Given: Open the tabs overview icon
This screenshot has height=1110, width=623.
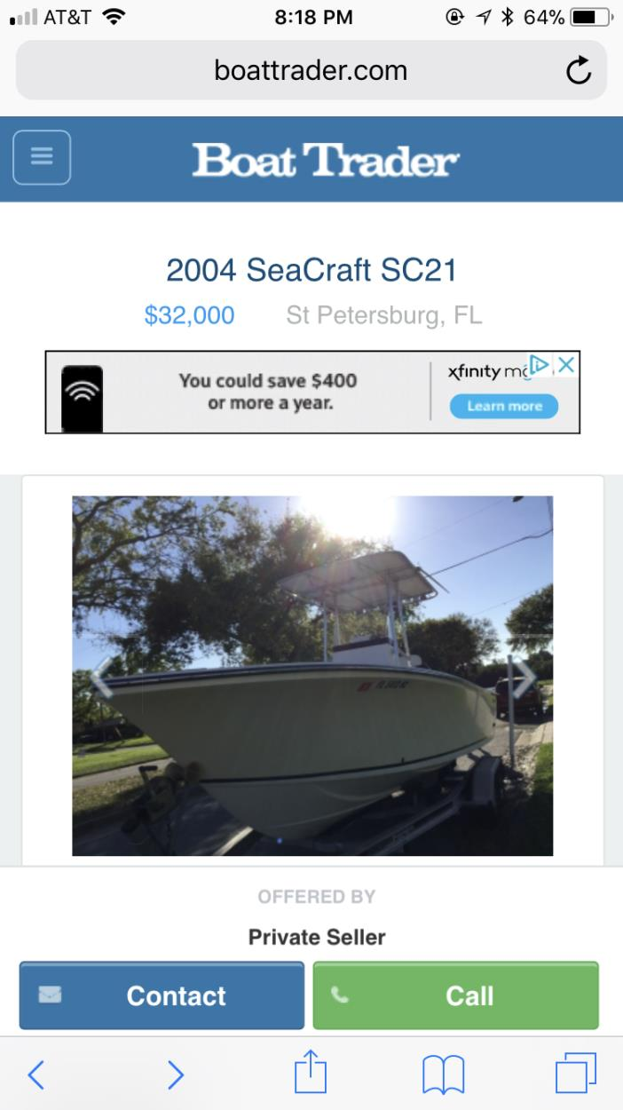Looking at the screenshot, I should coord(576,1073).
